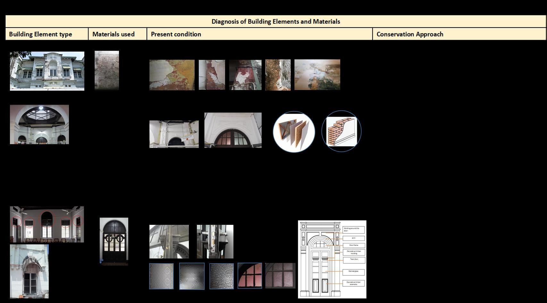This screenshot has height=303, width=547.
Task: Select the diamond-patterned glass texture sample
Action: 161,276
